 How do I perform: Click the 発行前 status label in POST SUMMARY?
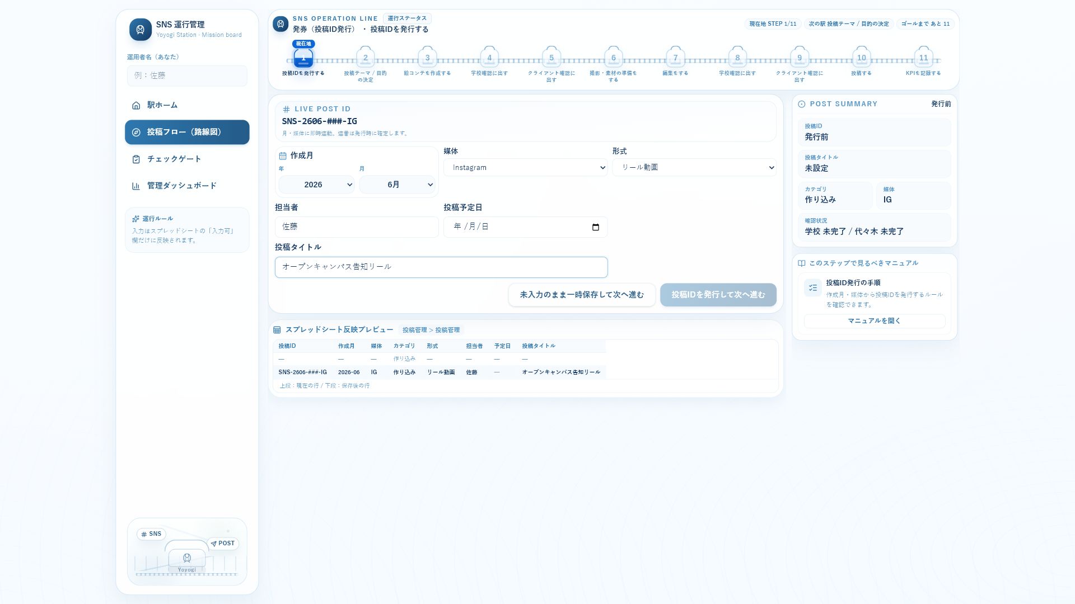pos(941,104)
